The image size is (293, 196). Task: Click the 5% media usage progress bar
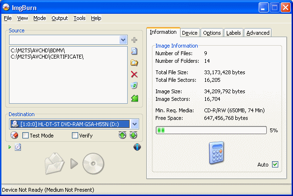pyautogui.click(x=211, y=130)
